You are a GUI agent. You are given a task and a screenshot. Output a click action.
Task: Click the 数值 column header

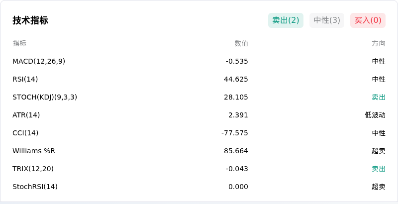point(241,43)
